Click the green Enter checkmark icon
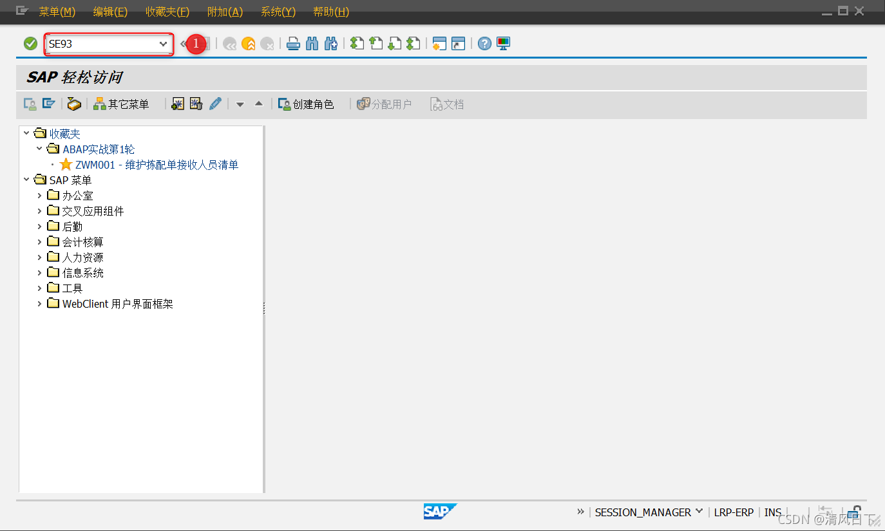The height and width of the screenshot is (531, 885). coord(30,44)
